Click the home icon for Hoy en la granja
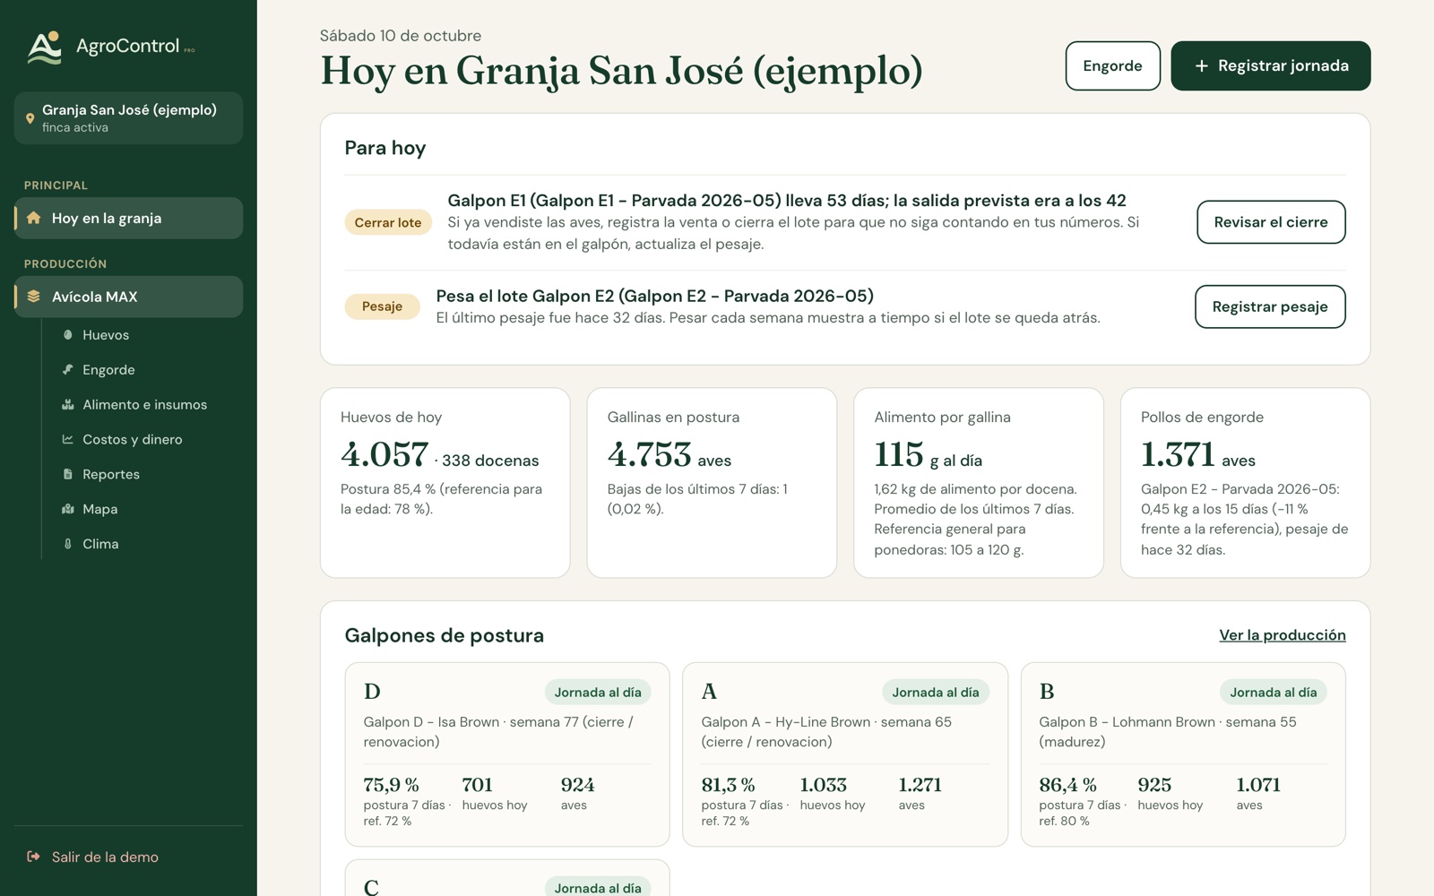Image resolution: width=1434 pixels, height=896 pixels. point(33,218)
